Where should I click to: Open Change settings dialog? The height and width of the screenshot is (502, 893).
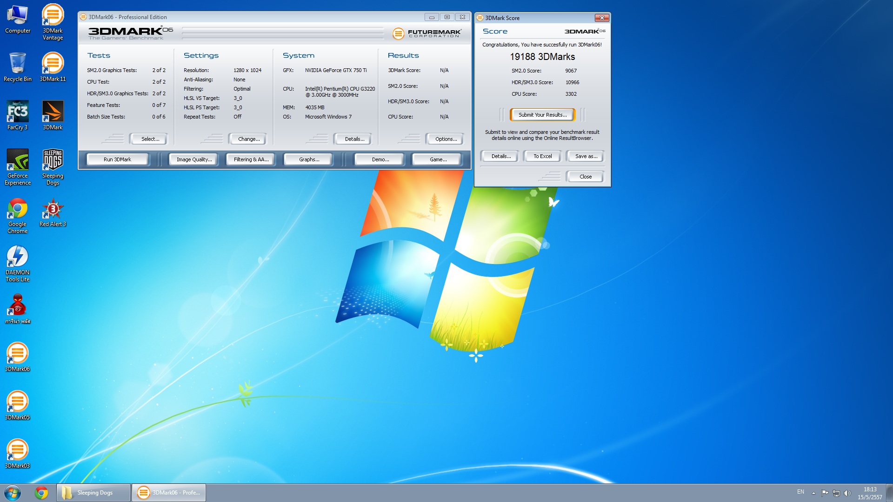tap(248, 139)
